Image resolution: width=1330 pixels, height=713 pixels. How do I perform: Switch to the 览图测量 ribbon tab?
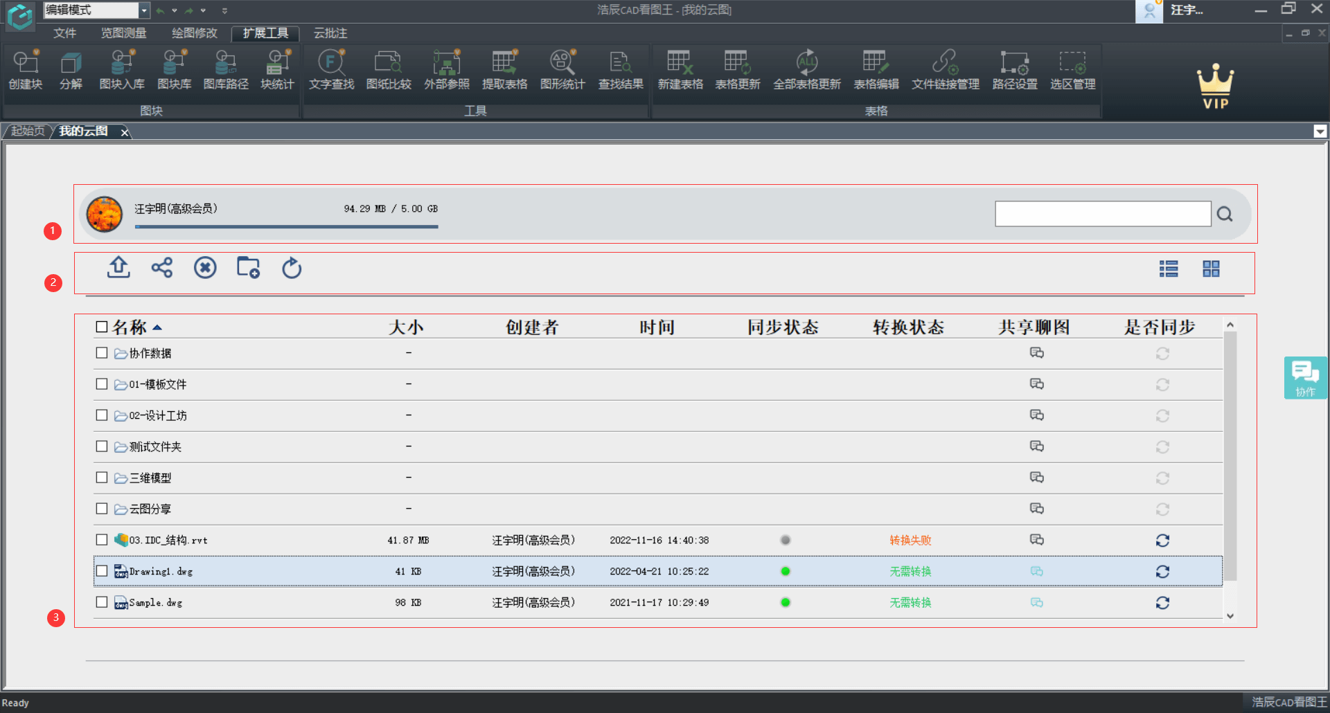tap(123, 33)
